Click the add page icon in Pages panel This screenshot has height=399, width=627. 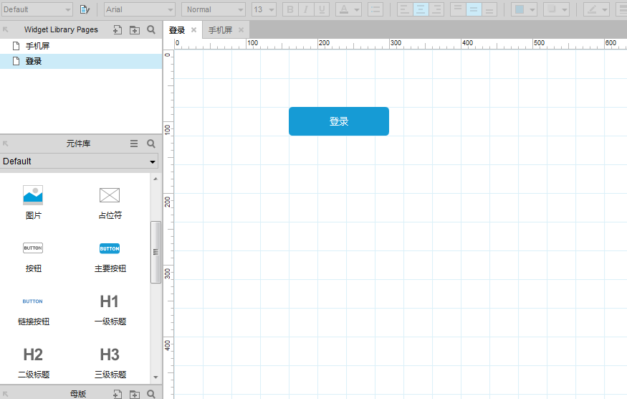[x=117, y=30]
